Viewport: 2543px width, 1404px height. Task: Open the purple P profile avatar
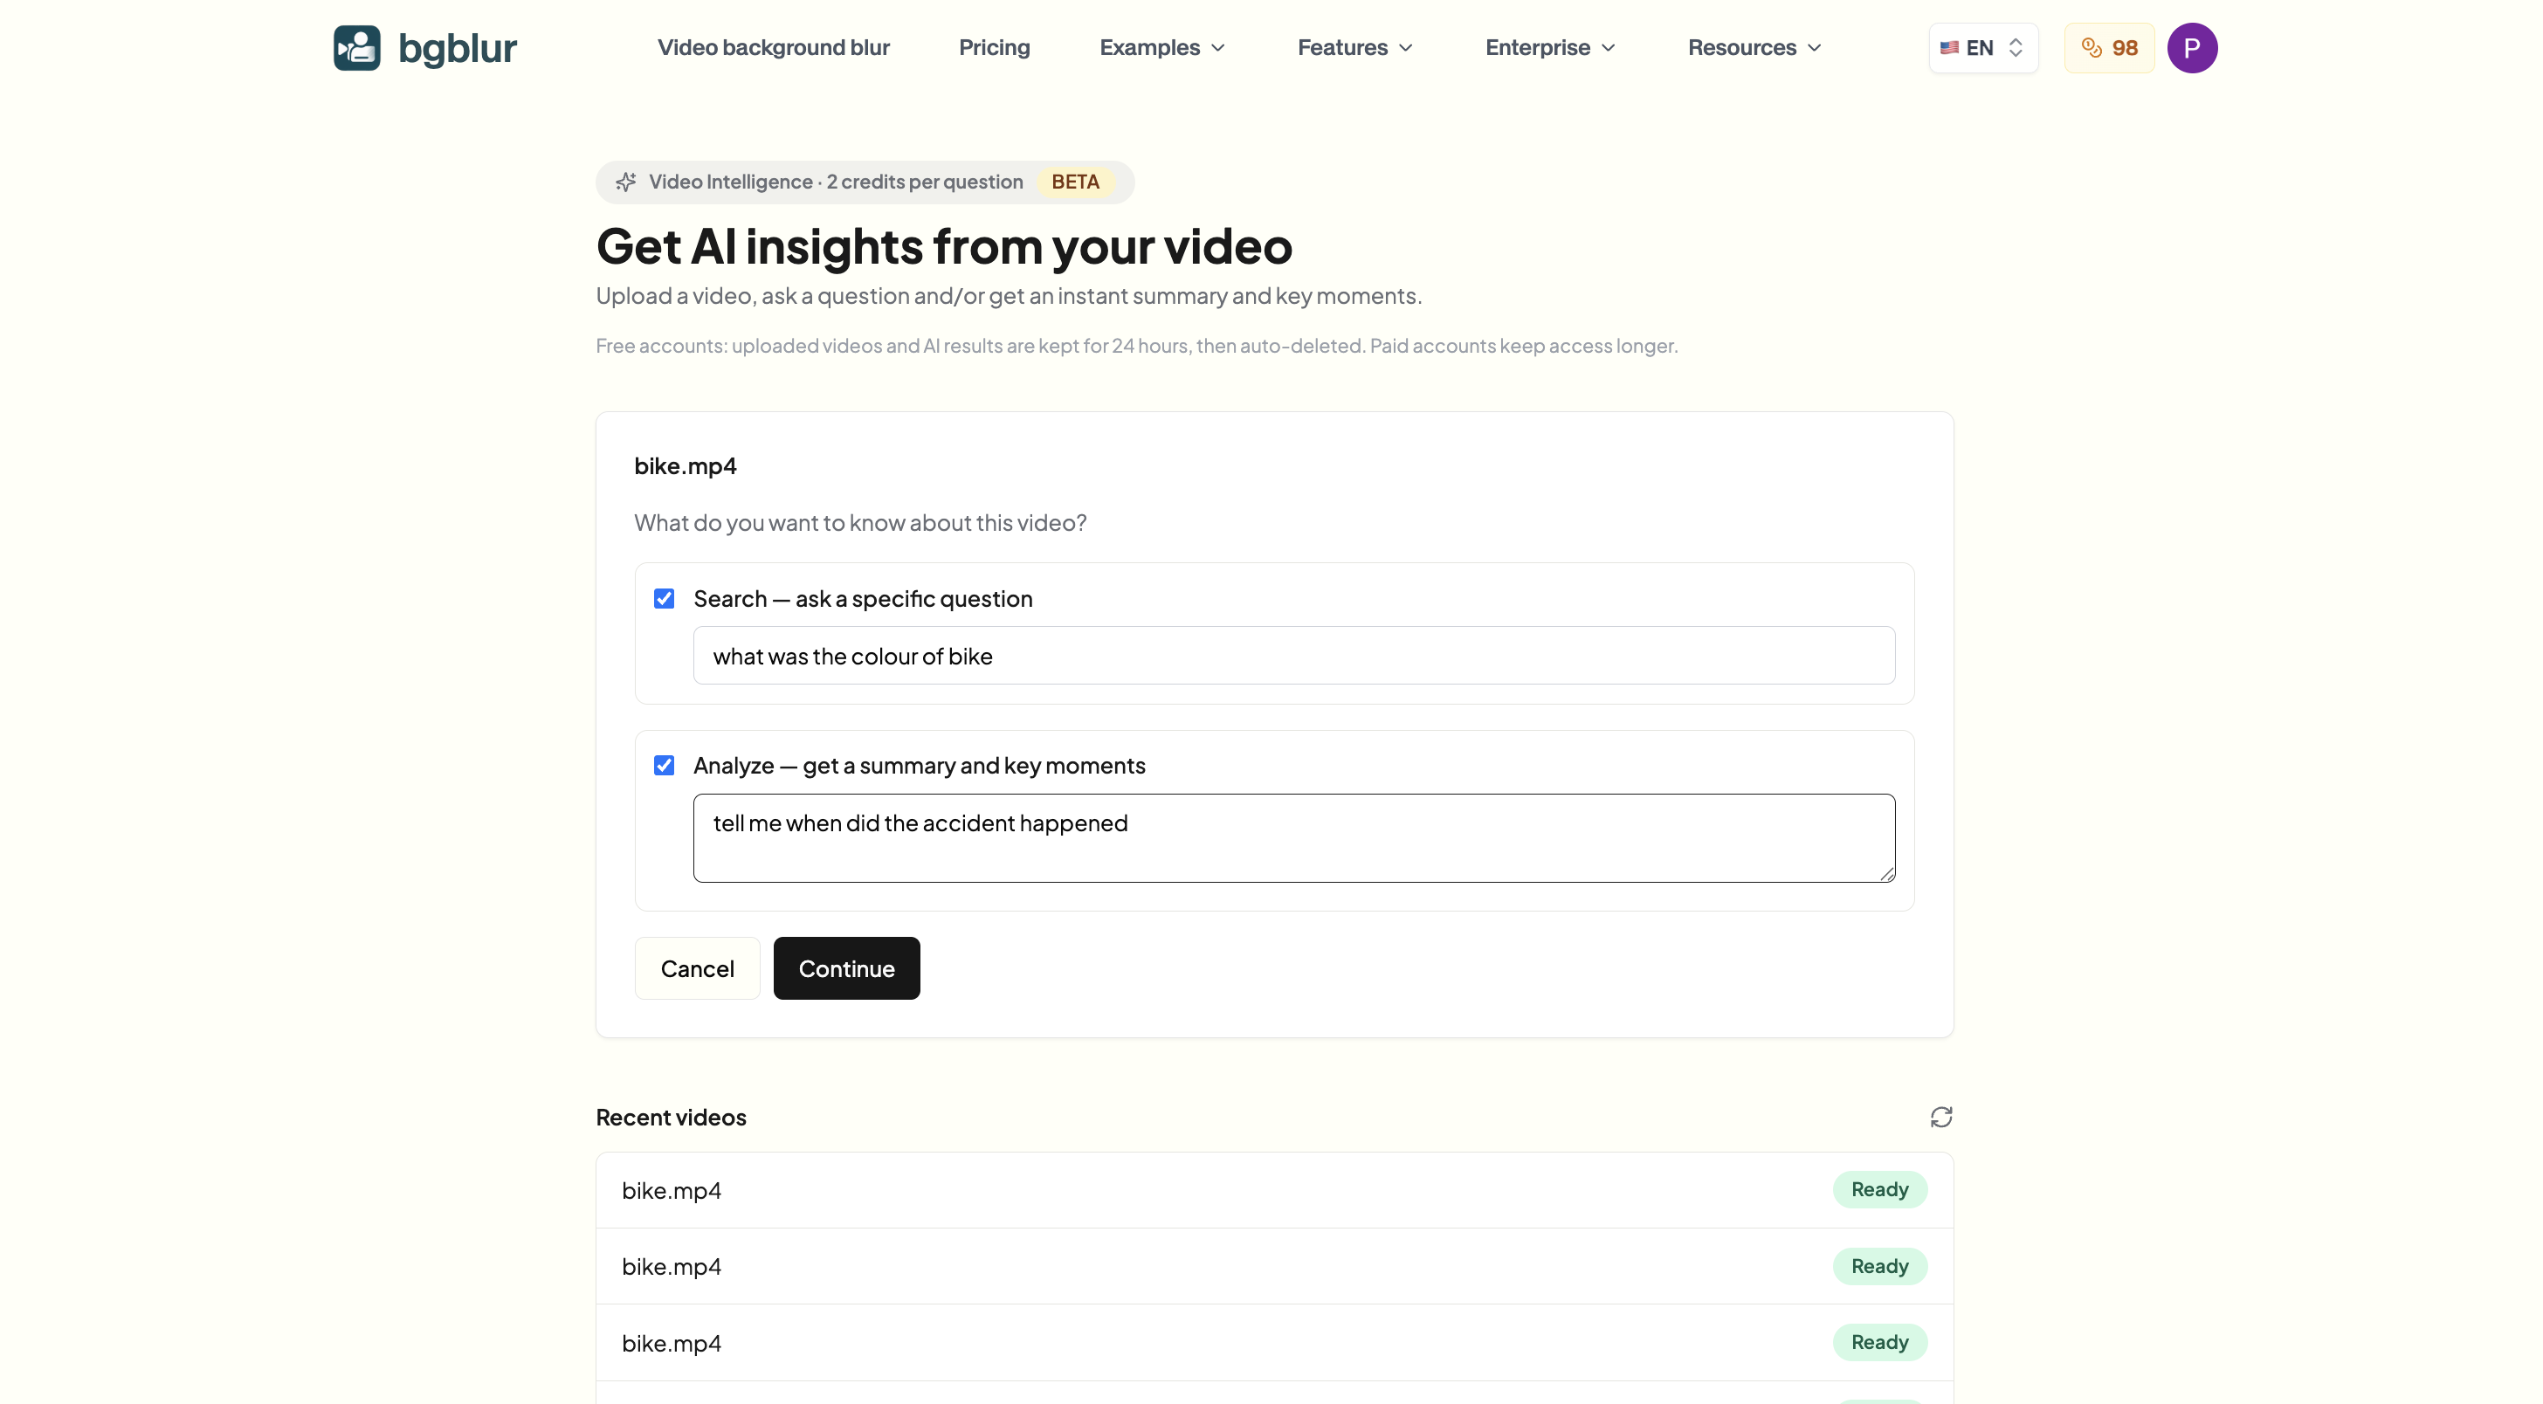pos(2192,47)
